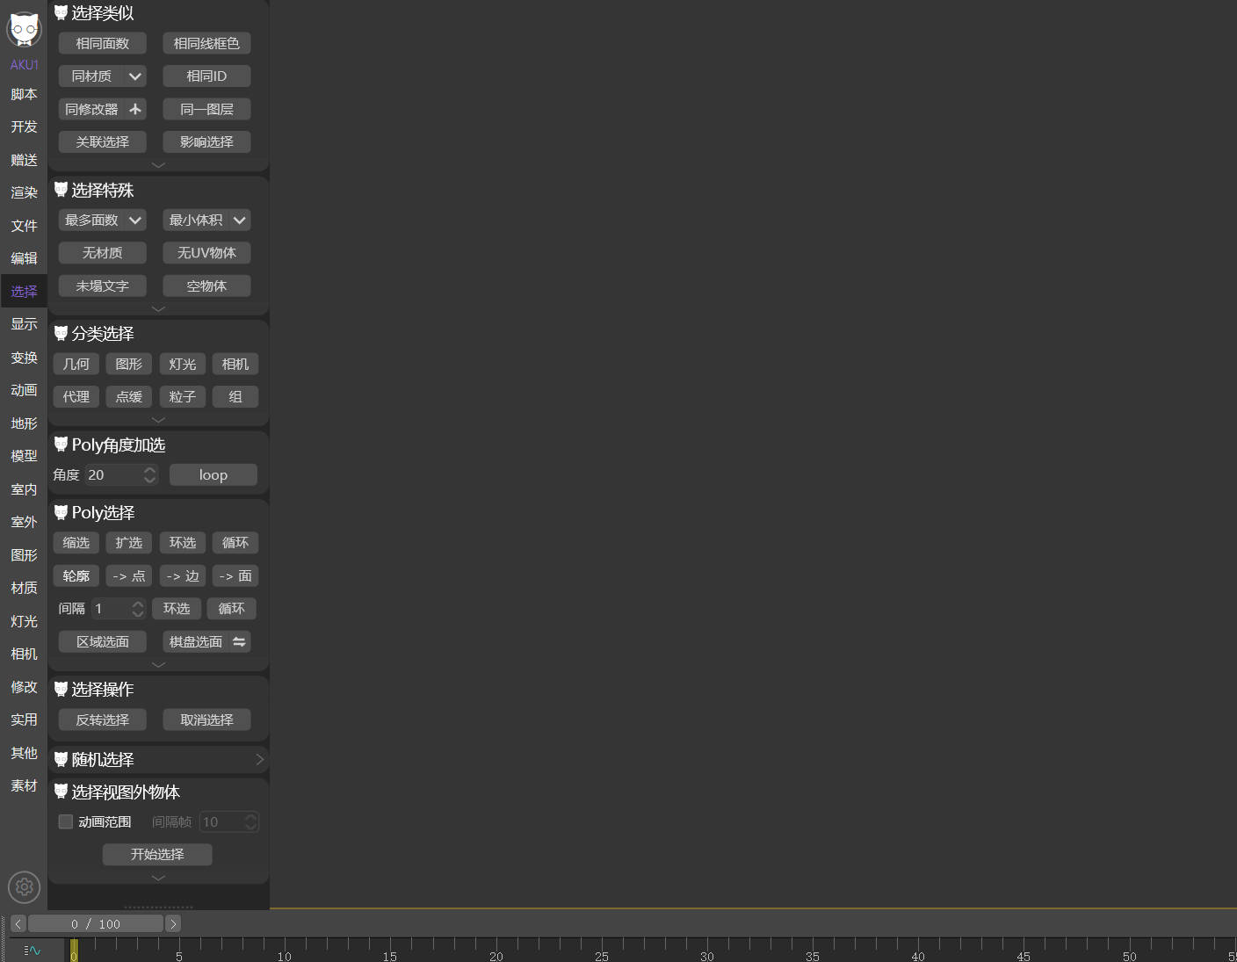Viewport: 1237px width, 962px height.
Task: Expand the chevron below 选择特殊 section
Action: [x=158, y=308]
